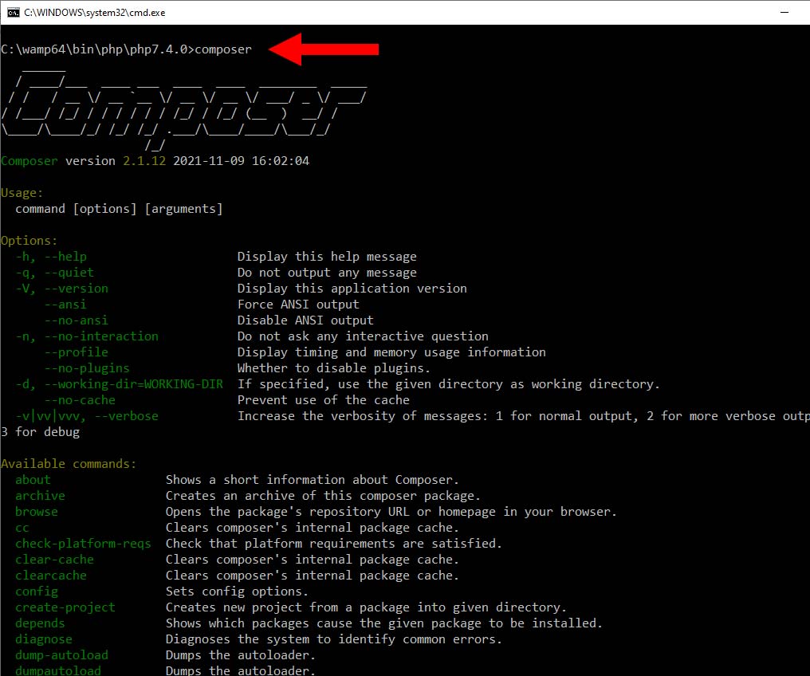Click the version number '2.1.12'
The height and width of the screenshot is (676, 810).
click(x=144, y=160)
